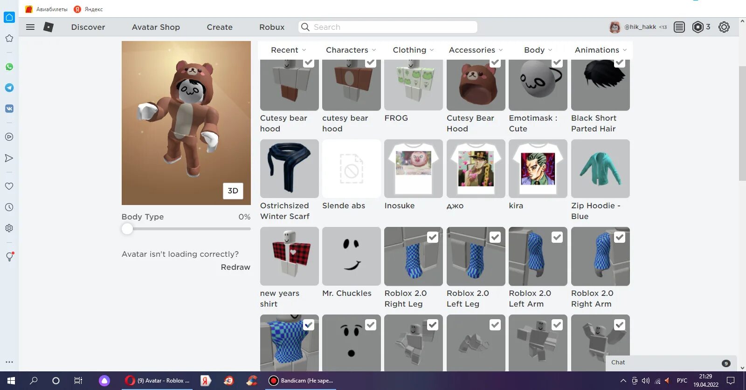Open VK in browser sidebar

click(9, 109)
